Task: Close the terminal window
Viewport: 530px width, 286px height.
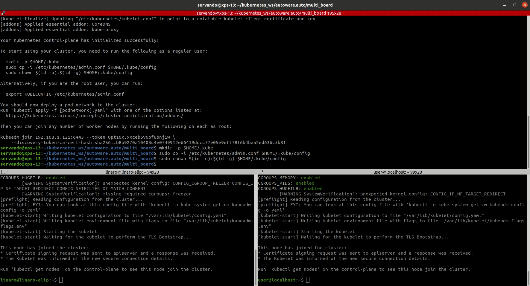Action: [x=525, y=5]
